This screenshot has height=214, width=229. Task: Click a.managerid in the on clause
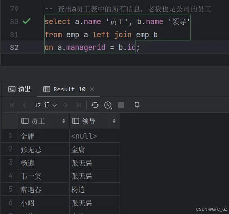tap(81, 48)
